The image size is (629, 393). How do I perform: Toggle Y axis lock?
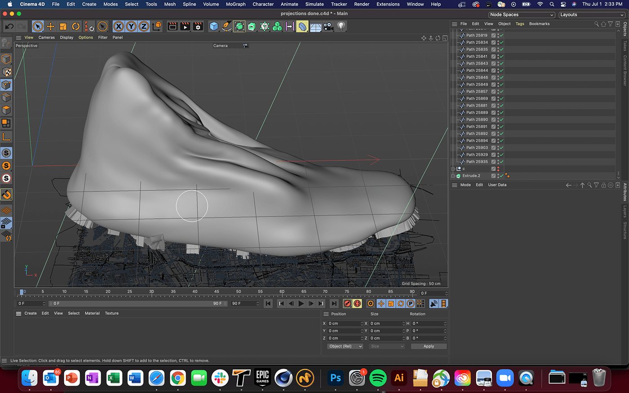(x=131, y=26)
